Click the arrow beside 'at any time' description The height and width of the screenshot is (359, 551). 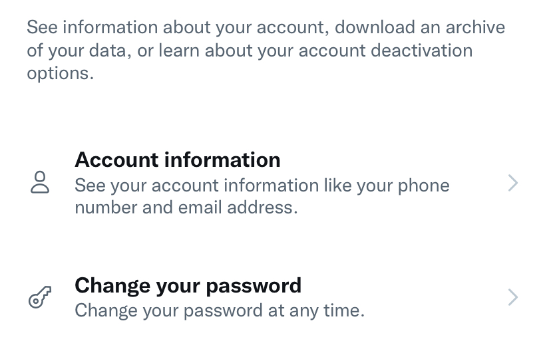[x=513, y=297]
